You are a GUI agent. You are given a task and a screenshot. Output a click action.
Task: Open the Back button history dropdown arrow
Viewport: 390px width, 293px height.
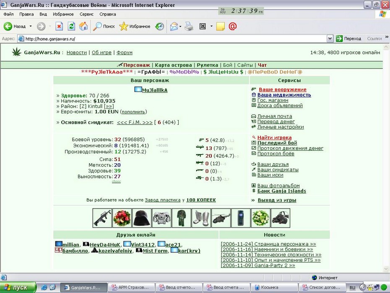tap(31, 26)
